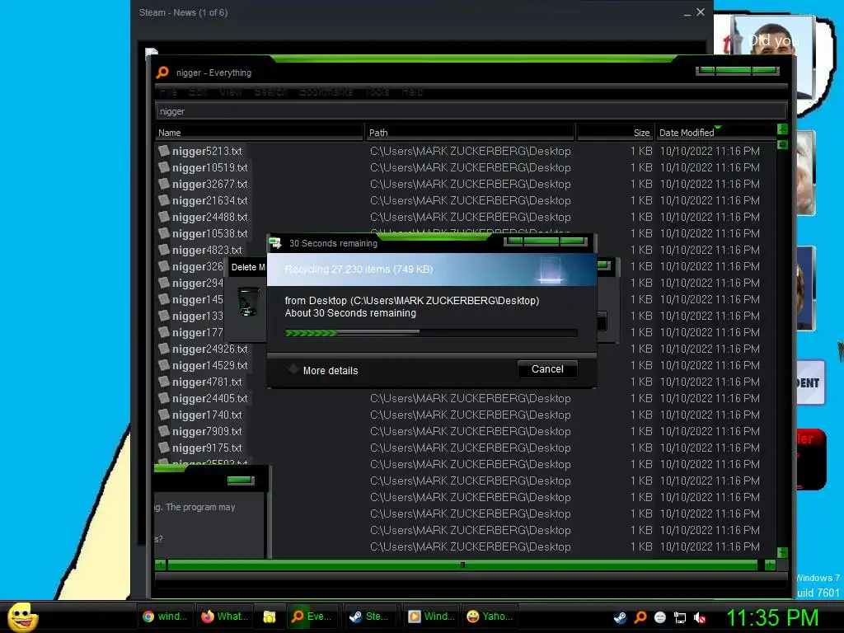Screen dimensions: 844x633
Task: Select file icon of the 24926.txt row
Action: point(164,349)
